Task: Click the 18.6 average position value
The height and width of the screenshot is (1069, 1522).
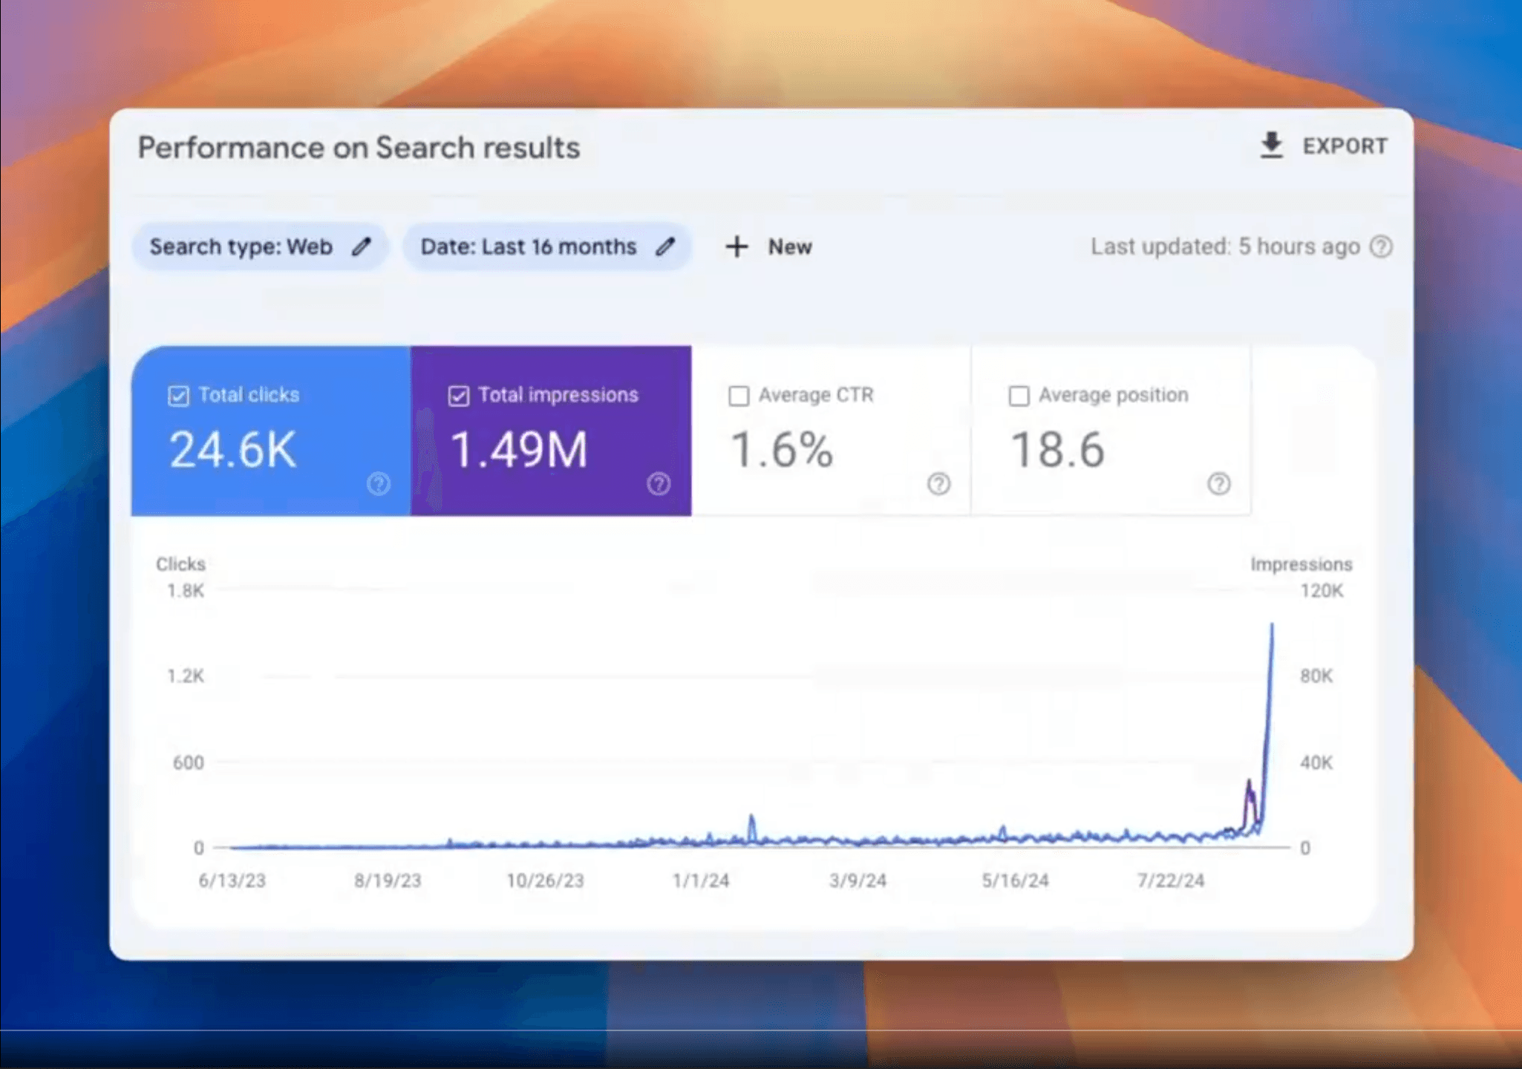Action: pos(1058,450)
